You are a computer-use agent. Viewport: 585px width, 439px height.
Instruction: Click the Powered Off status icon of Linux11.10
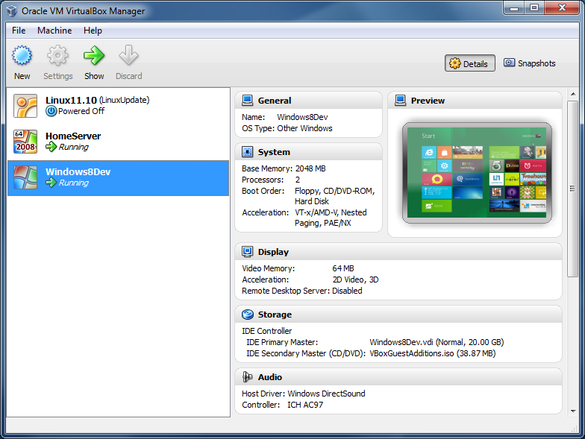click(51, 111)
